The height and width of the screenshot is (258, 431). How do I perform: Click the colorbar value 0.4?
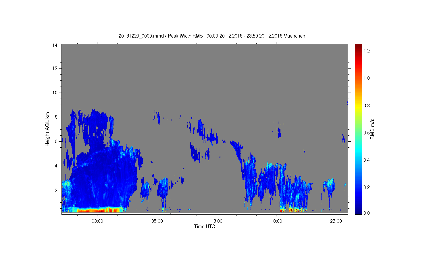(366, 160)
